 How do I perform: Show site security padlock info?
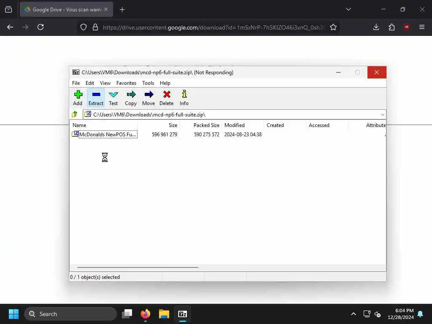95,27
